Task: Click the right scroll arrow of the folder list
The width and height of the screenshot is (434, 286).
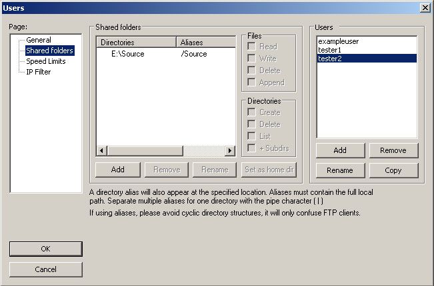Action: (x=230, y=151)
